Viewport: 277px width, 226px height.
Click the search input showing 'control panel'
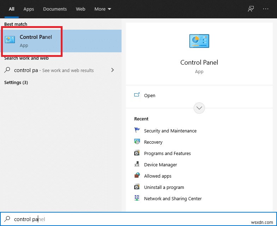pos(138,219)
